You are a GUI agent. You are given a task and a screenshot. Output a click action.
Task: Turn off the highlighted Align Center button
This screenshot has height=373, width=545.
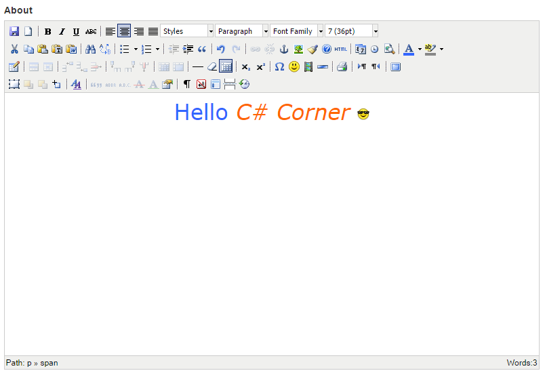click(x=124, y=31)
